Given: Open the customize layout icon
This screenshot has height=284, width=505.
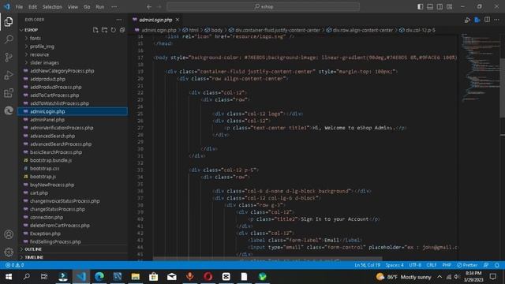Looking at the screenshot, I should pos(449,7).
